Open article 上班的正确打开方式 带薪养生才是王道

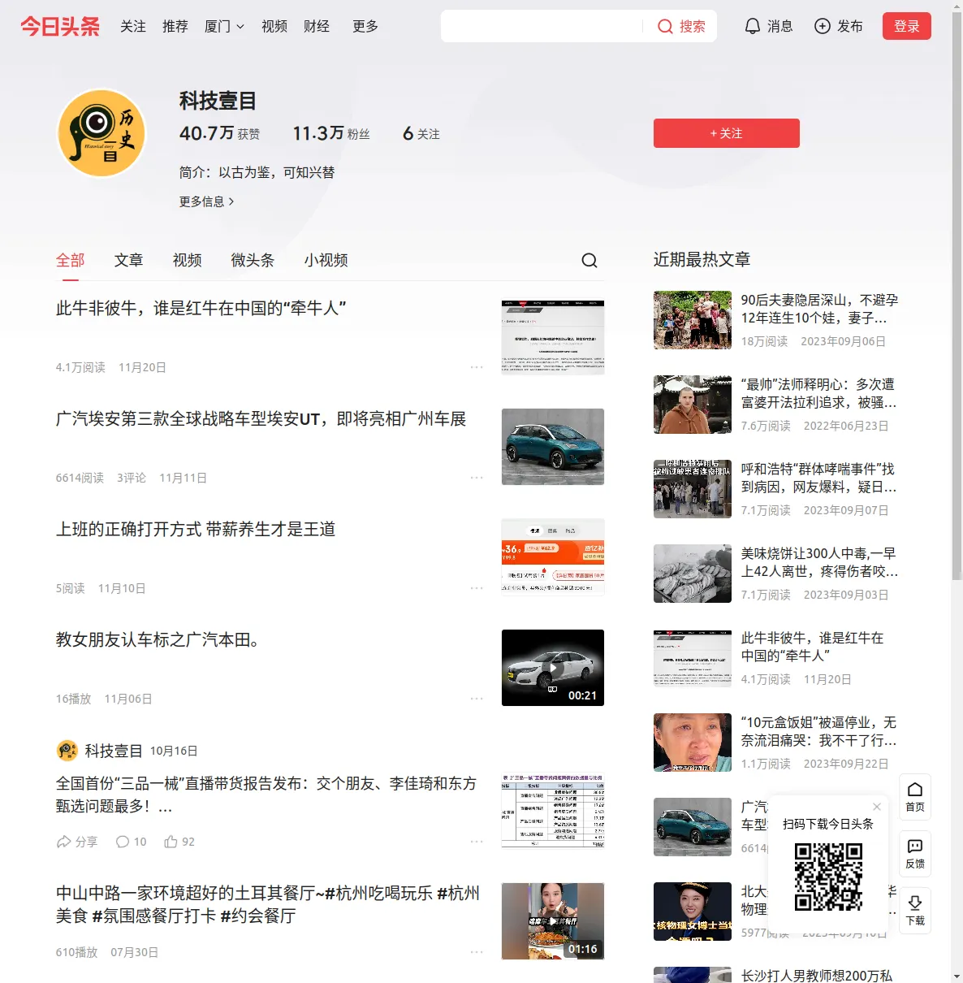(x=196, y=530)
